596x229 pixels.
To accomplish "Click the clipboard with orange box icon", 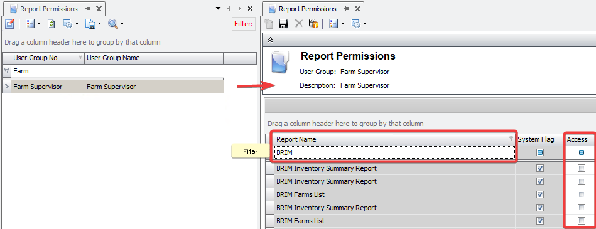I will (x=313, y=24).
